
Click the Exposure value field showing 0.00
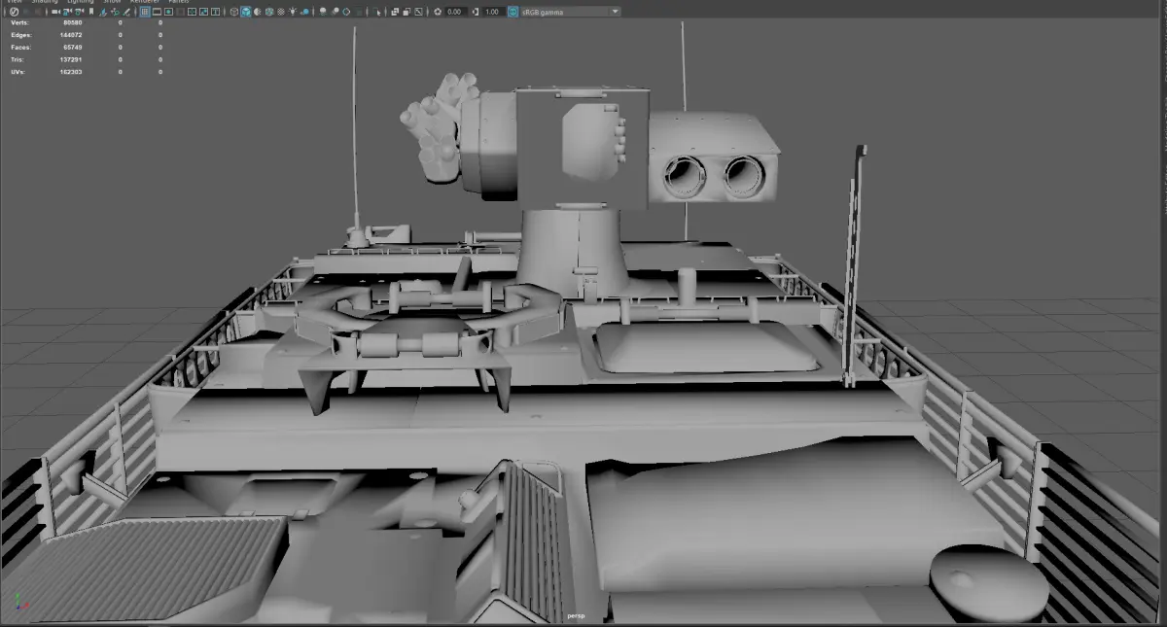coord(456,12)
